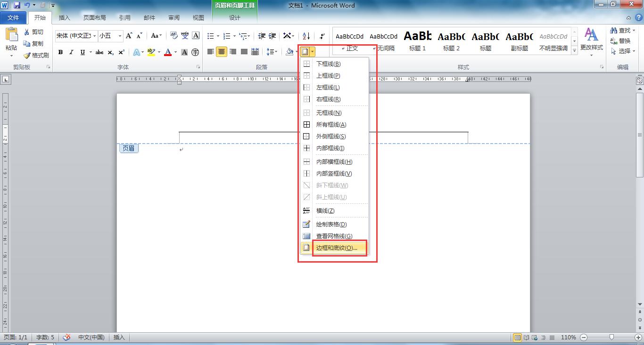Click Change Styles (更改样式)
Screen dimensions: 644x345
point(591,42)
